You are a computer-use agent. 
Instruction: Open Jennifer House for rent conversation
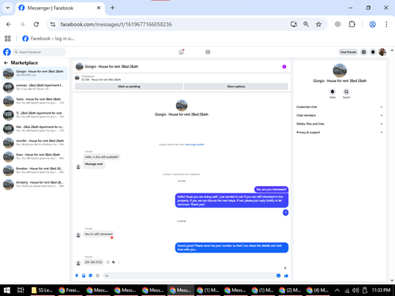35,143
